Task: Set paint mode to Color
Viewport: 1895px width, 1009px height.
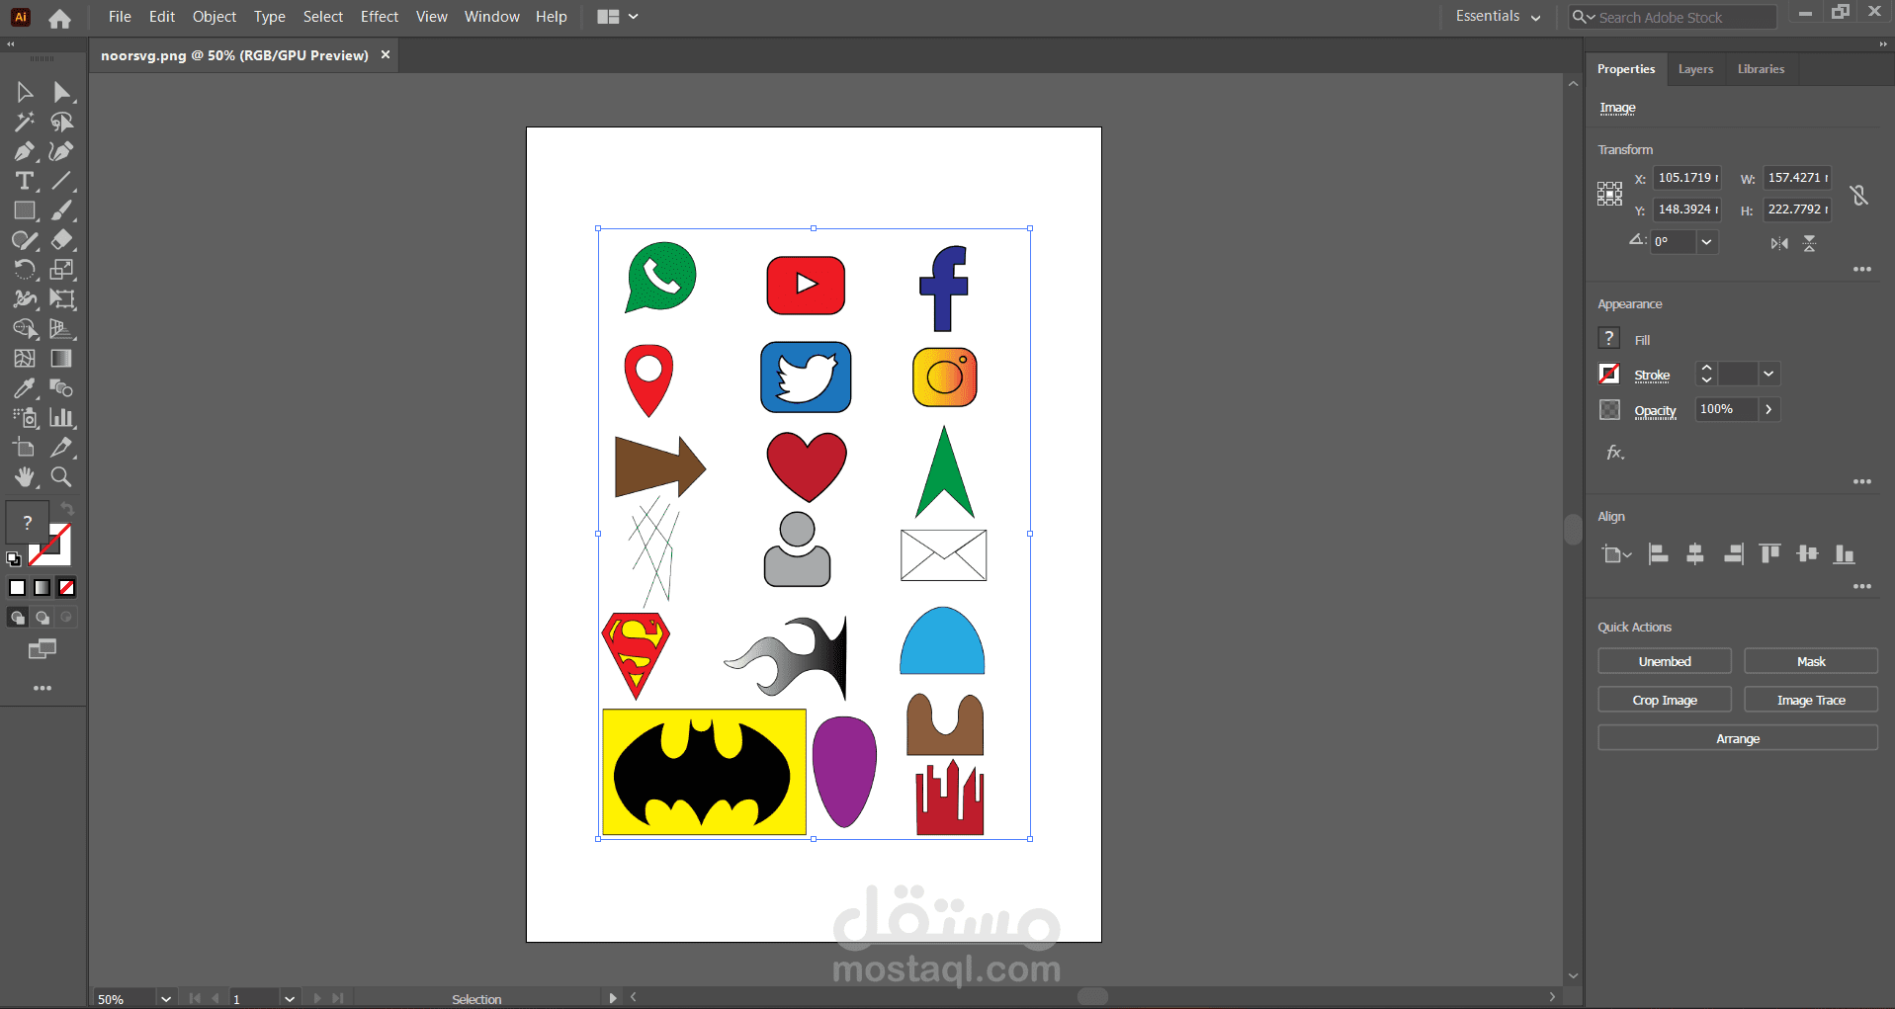Action: point(18,588)
